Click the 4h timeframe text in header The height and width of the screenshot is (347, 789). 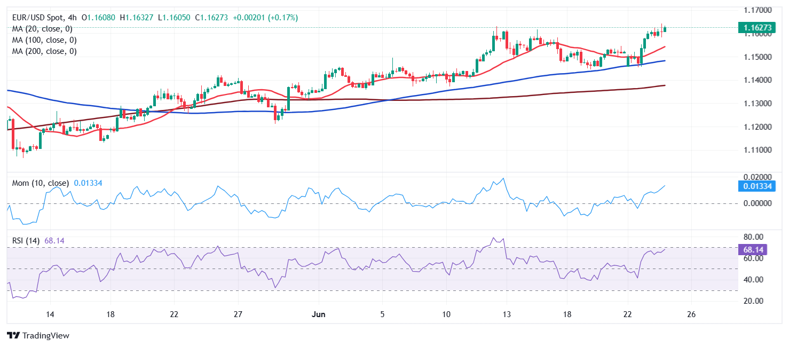click(73, 18)
